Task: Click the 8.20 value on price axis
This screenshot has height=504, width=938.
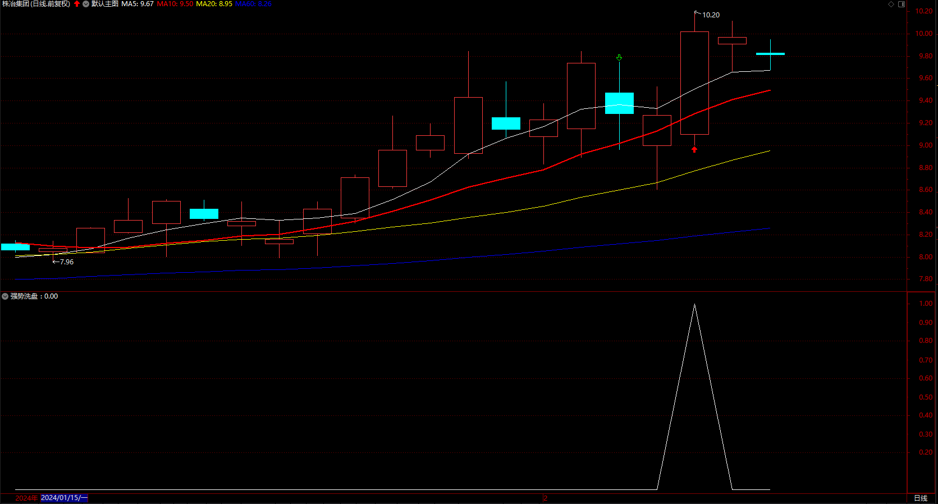Action: (x=926, y=235)
